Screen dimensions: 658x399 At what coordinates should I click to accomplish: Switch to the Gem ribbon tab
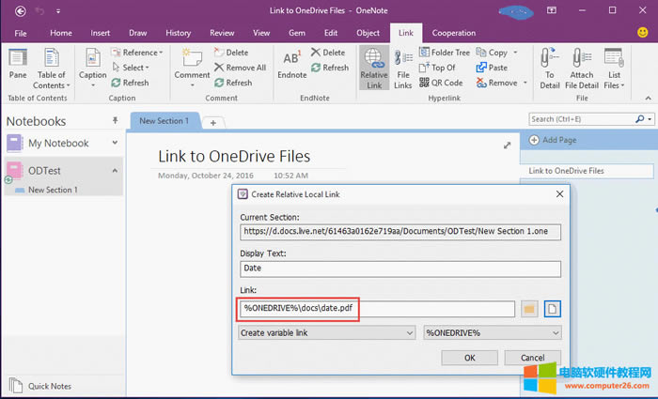pos(296,33)
